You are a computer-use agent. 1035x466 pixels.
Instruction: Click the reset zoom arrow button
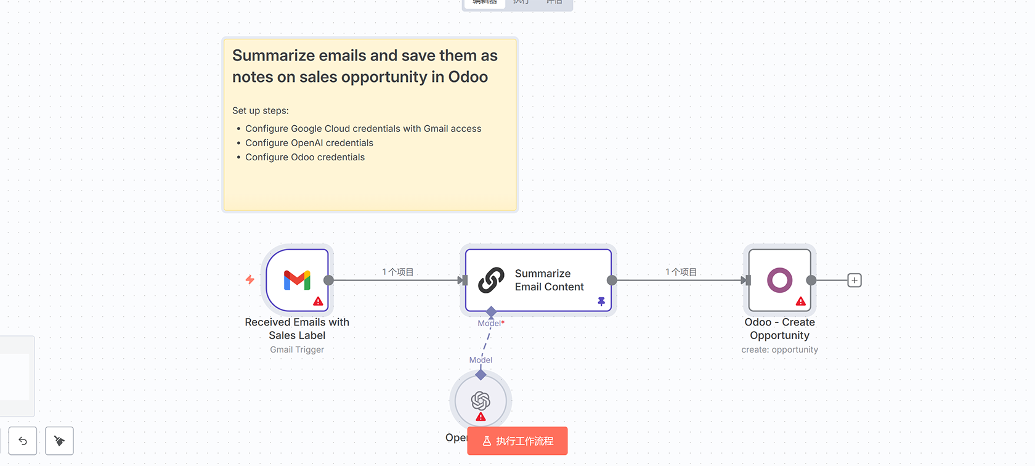pyautogui.click(x=23, y=441)
